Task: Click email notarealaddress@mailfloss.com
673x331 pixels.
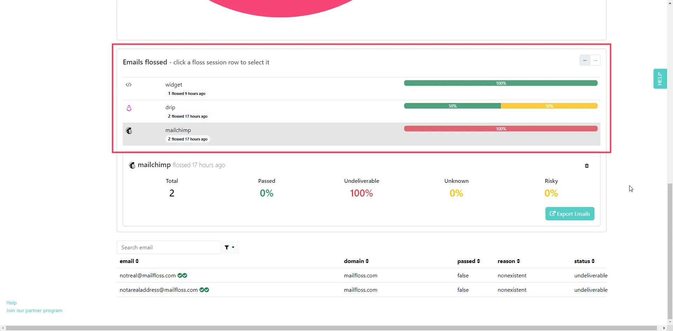Action: point(158,290)
